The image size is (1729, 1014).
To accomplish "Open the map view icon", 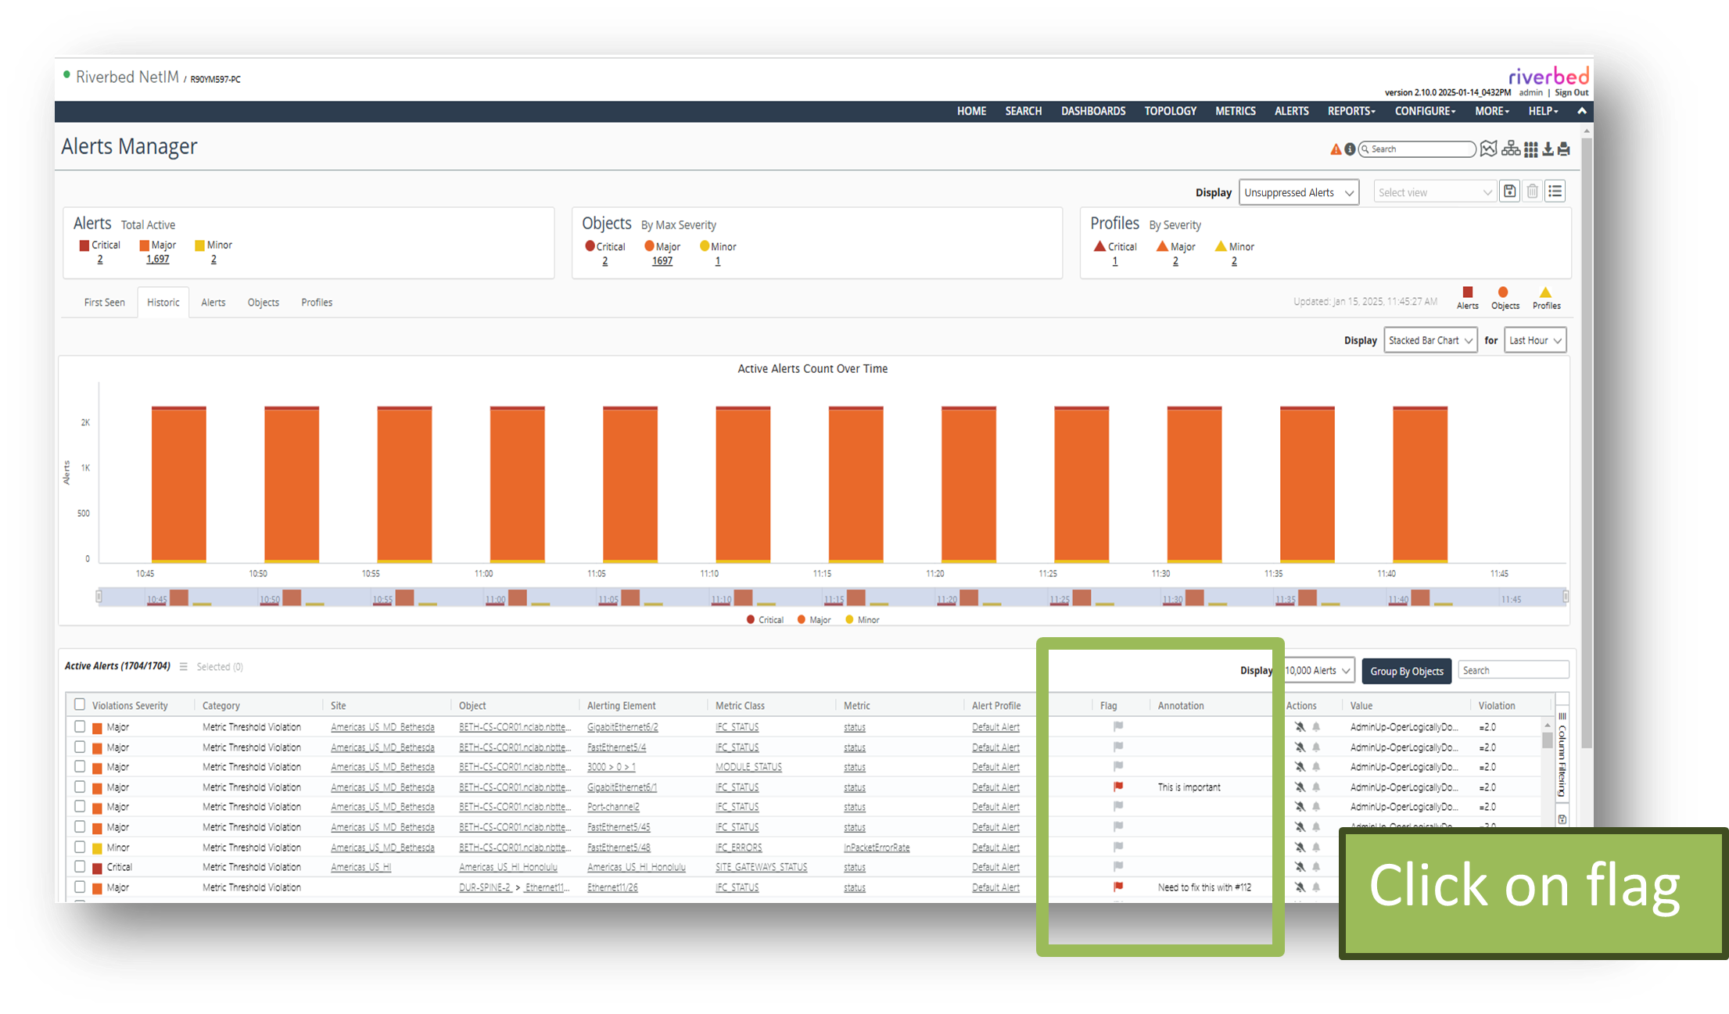I will 1489,149.
